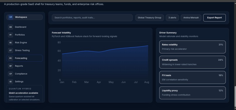Click the Workspace label at the sidebar top

[21, 17]
